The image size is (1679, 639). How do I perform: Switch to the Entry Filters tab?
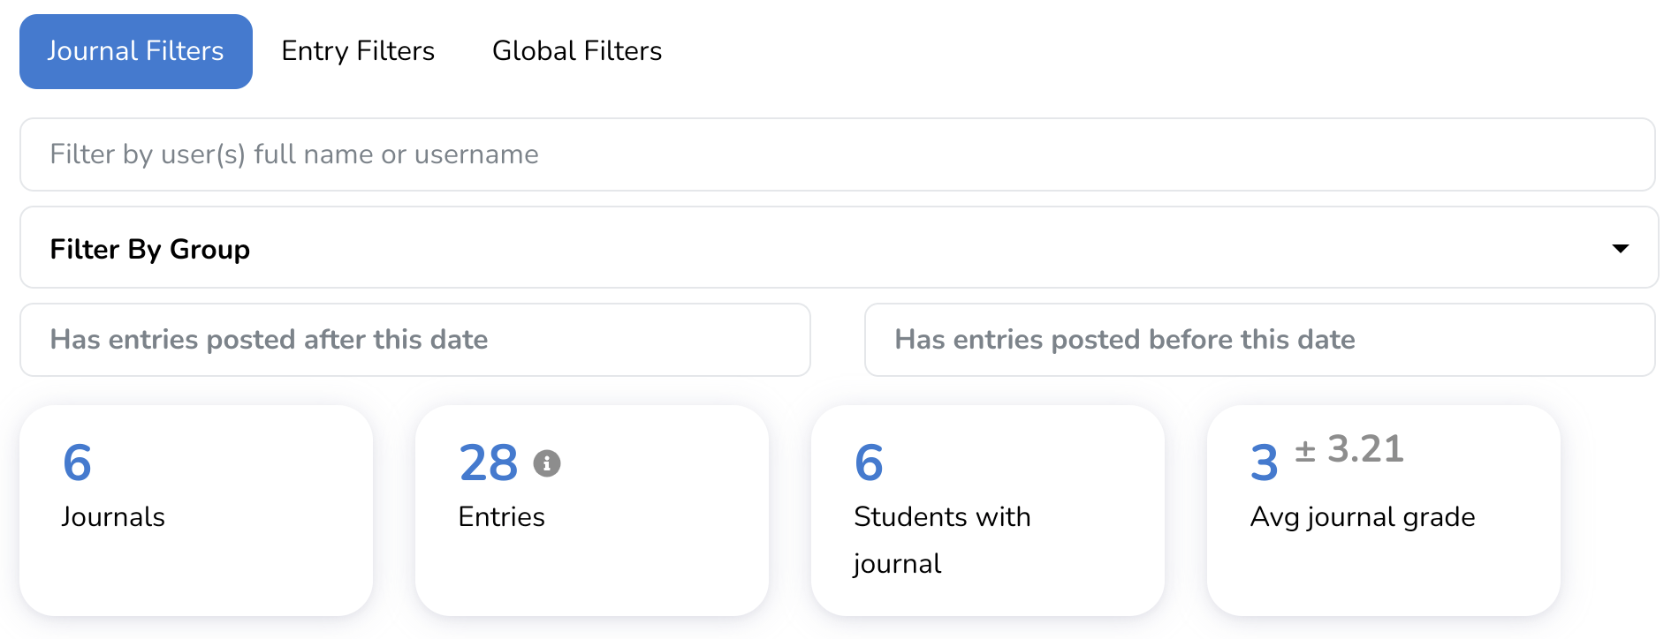pyautogui.click(x=358, y=51)
